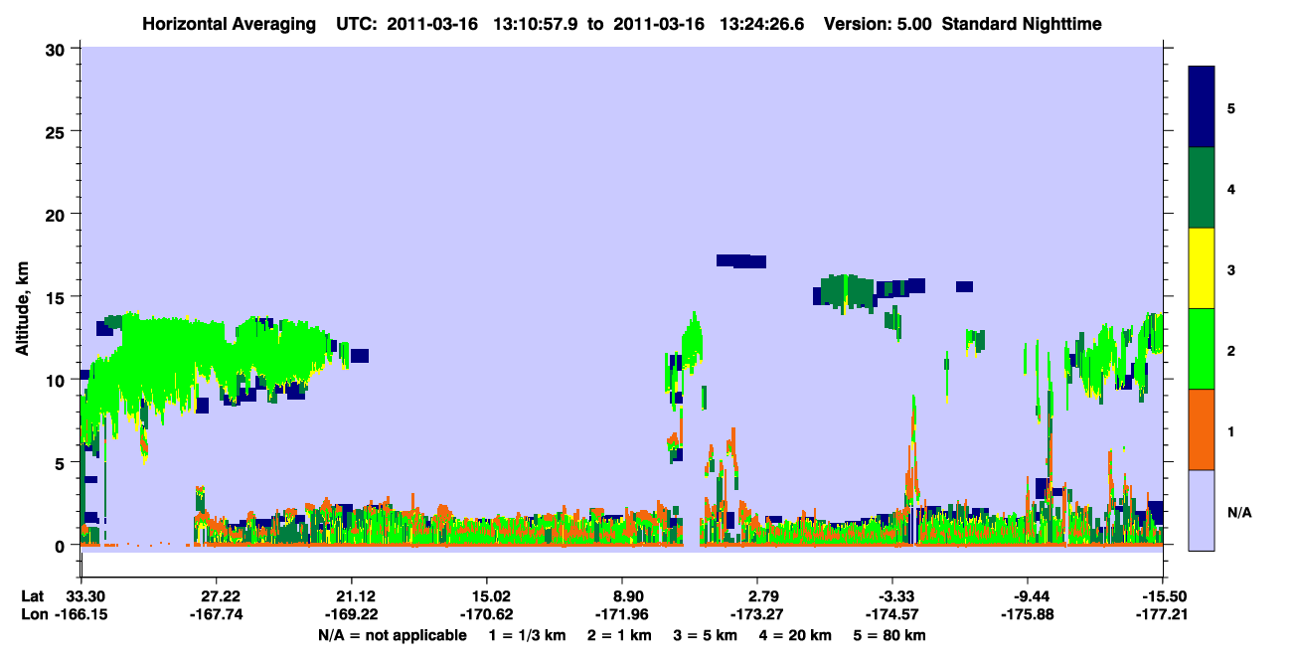
Task: Click the "4 = 20 km" legend note
Action: click(x=796, y=635)
